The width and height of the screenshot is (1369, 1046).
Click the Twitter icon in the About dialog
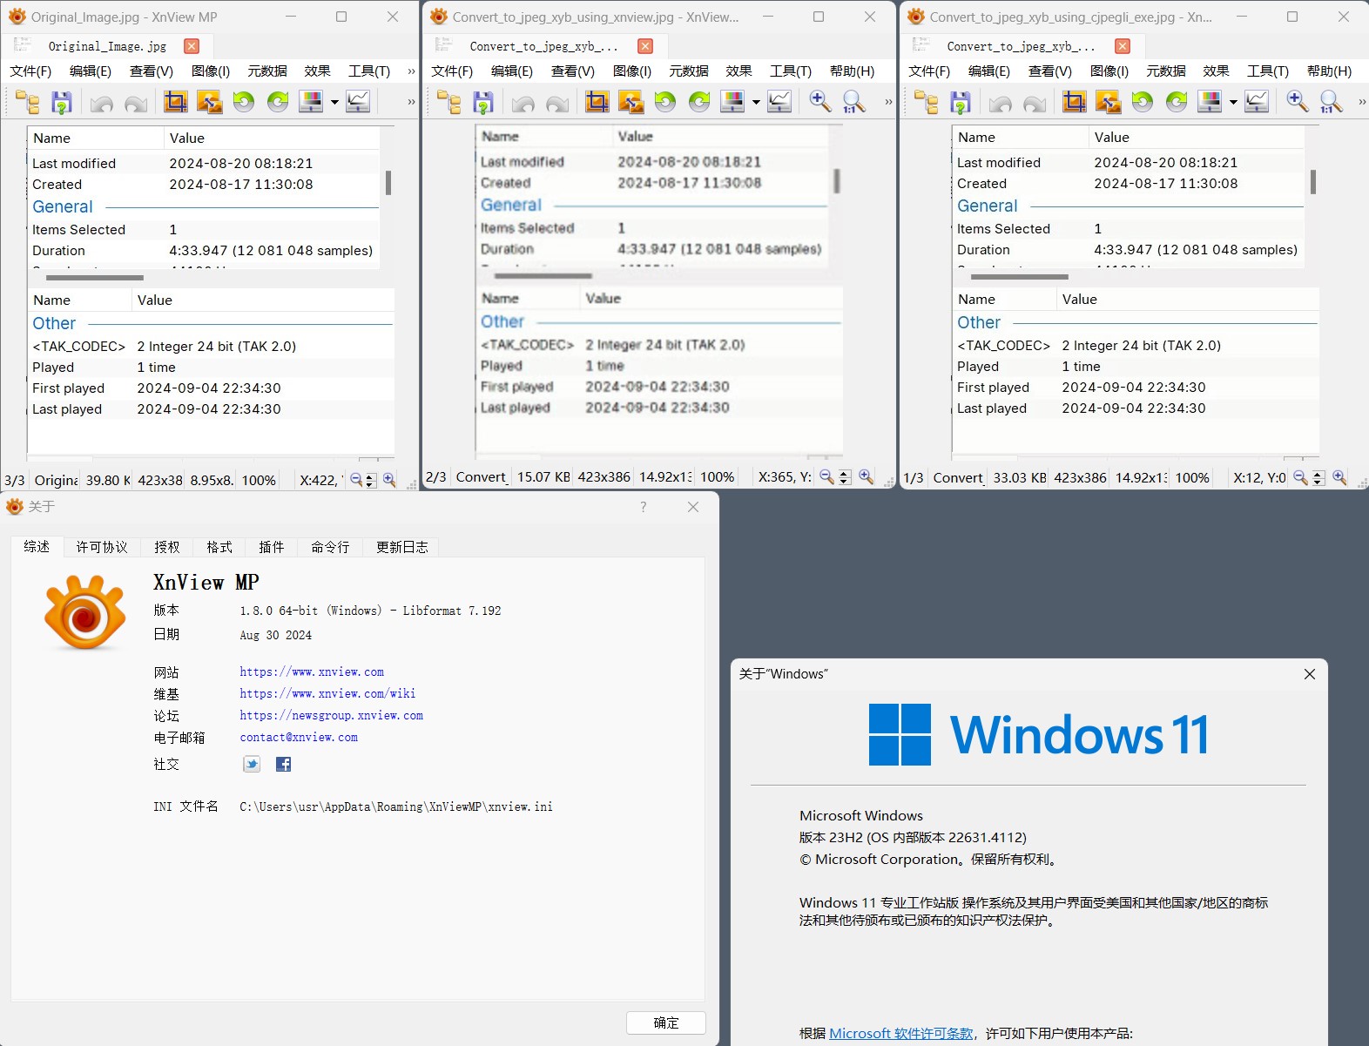click(252, 764)
